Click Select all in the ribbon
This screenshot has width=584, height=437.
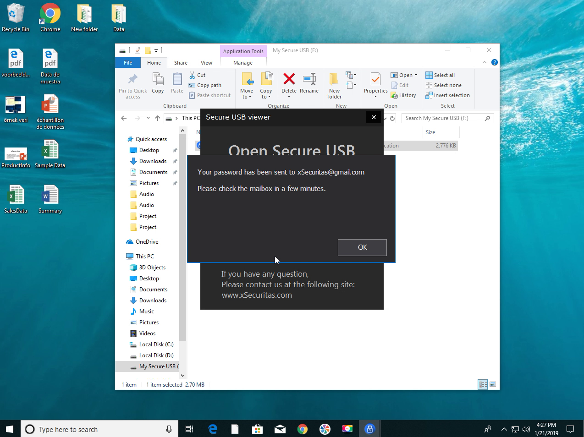tap(440, 75)
